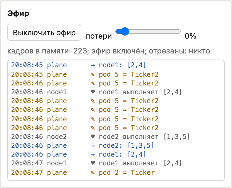Click the «Эфир» panel heading
Viewport: 232px width, 188px height.
18,14
